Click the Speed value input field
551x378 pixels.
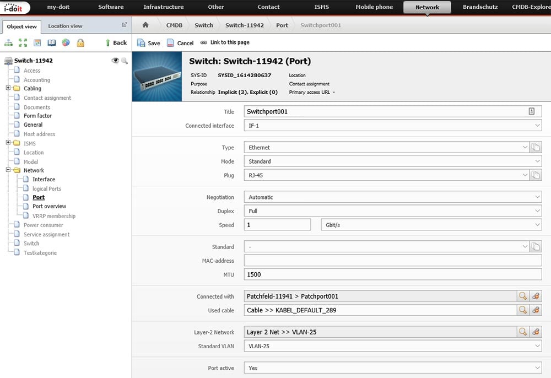[277, 225]
